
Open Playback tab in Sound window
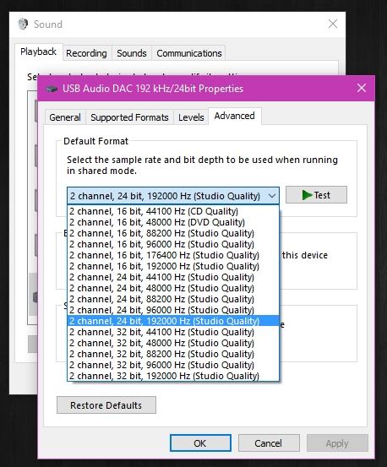pyautogui.click(x=38, y=52)
